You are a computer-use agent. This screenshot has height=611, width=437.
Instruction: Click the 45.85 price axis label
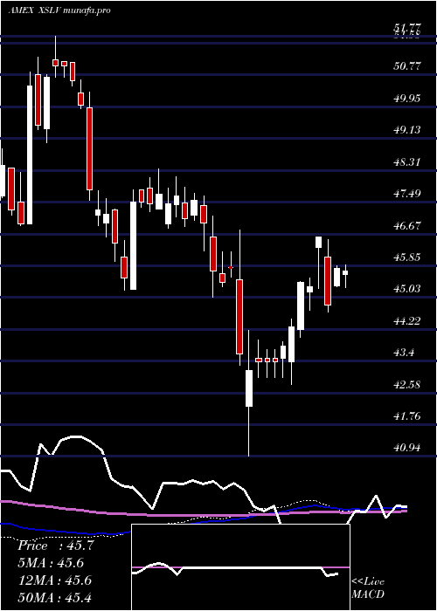pyautogui.click(x=407, y=257)
